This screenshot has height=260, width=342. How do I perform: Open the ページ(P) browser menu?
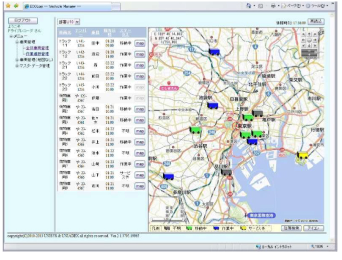(x=293, y=6)
